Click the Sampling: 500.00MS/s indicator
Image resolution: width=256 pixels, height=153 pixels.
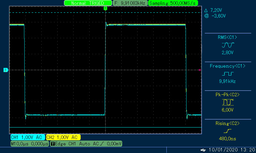click(173, 3)
